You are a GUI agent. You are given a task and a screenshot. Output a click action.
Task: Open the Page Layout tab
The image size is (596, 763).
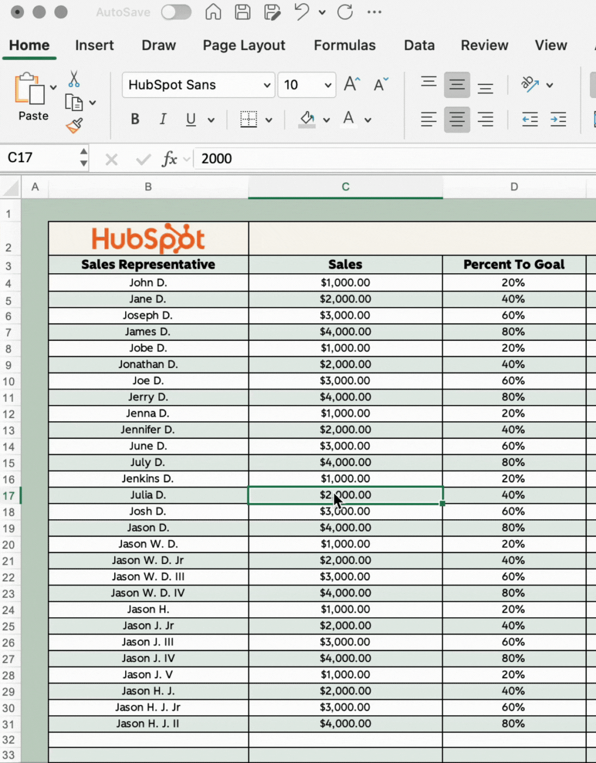244,45
